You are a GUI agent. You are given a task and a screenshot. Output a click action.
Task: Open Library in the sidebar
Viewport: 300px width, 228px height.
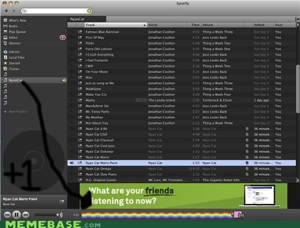pos(14,52)
